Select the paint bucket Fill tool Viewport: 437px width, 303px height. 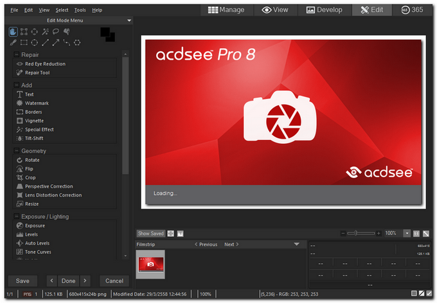pyautogui.click(x=67, y=31)
